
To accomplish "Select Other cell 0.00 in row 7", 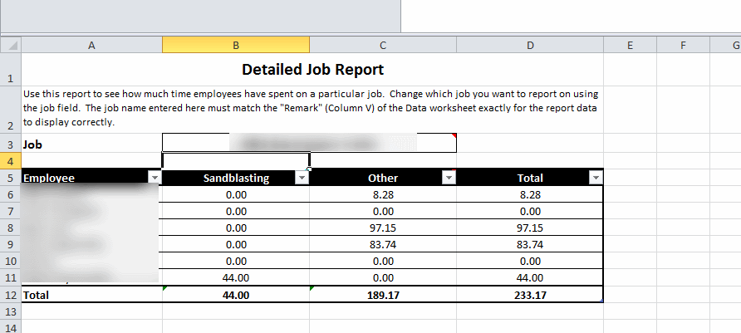I will coord(383,211).
